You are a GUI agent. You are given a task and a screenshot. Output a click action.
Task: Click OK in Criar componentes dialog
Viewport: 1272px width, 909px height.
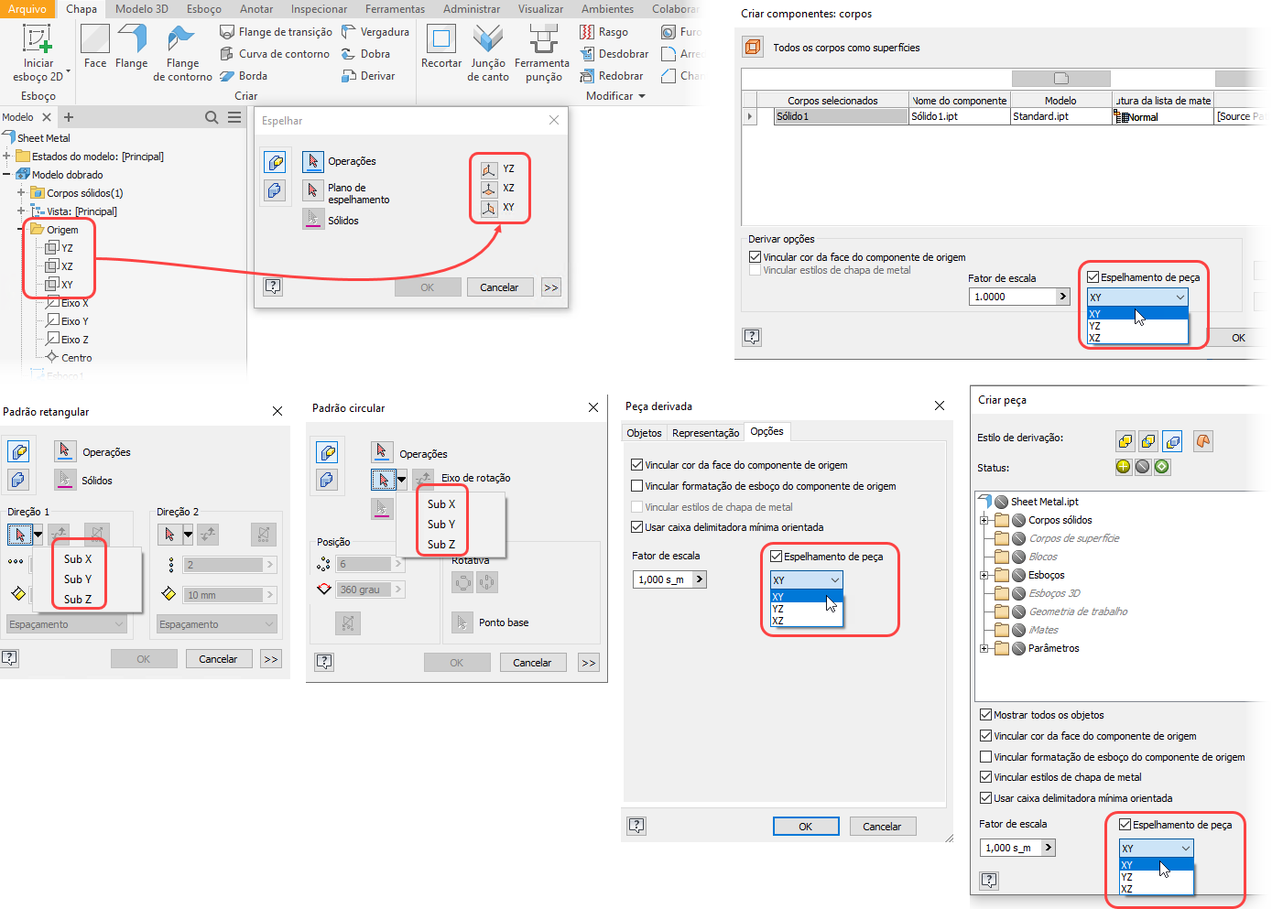pos(1238,338)
